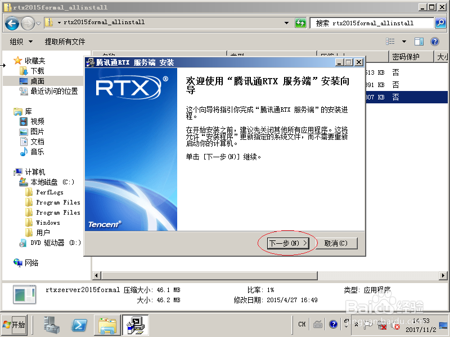Click 提取所有文件 (Extract all files)
The image size is (450, 337).
65,42
